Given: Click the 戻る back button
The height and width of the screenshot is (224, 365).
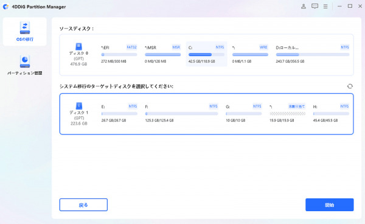Looking at the screenshot, I should click(83, 205).
